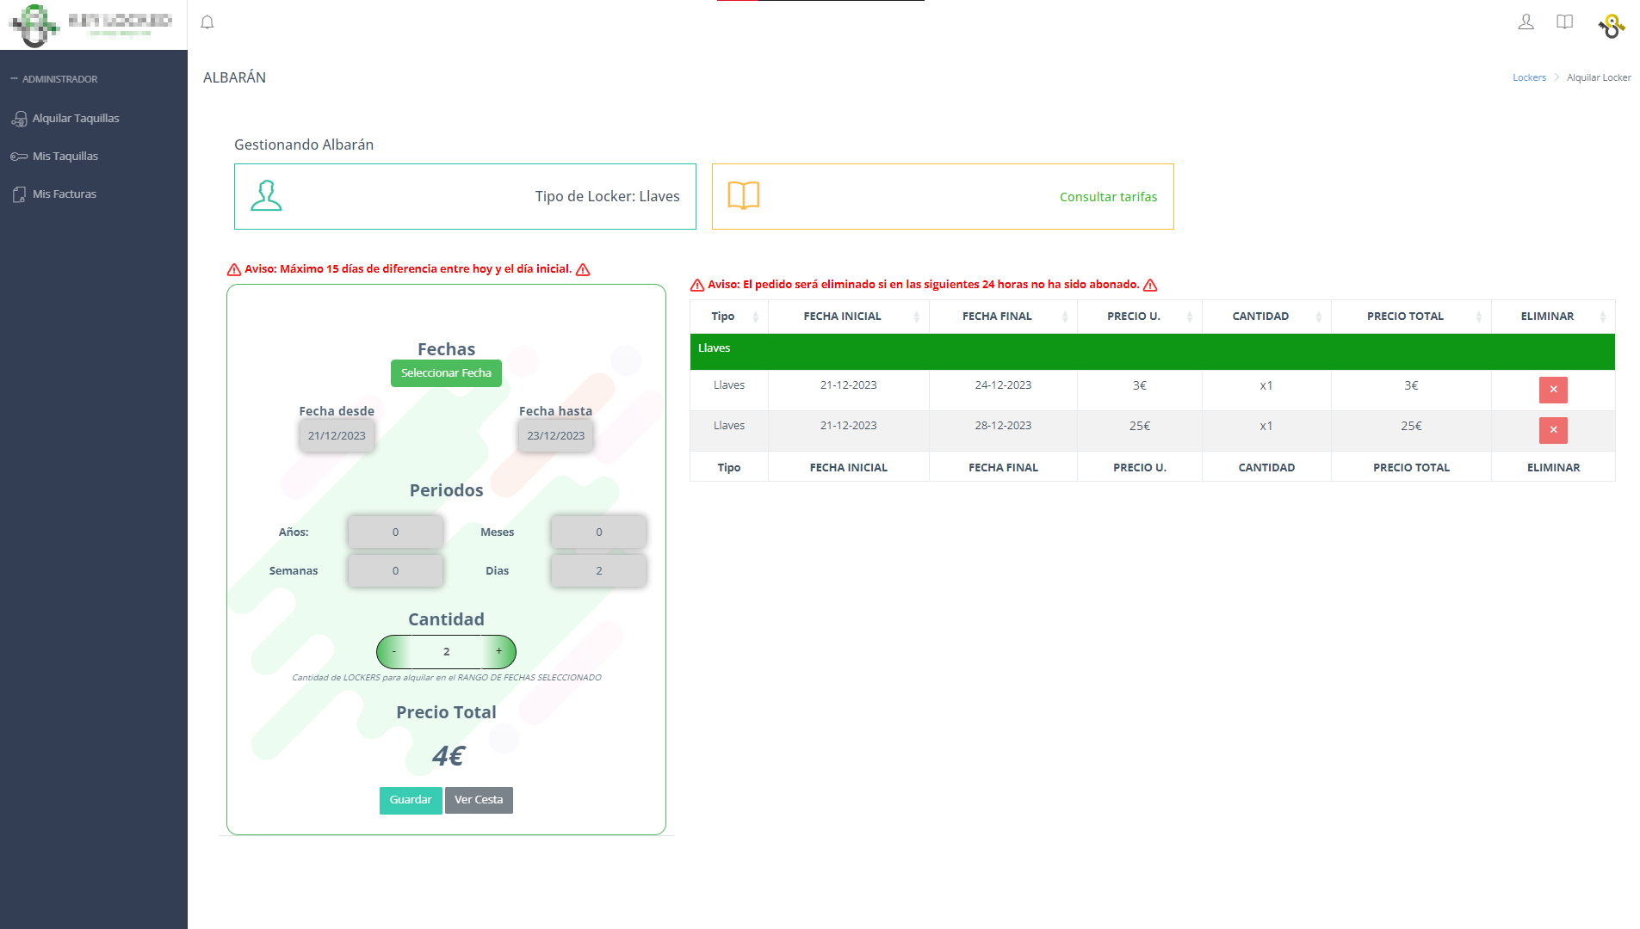Go to Mis Facturas in sidebar

65,194
